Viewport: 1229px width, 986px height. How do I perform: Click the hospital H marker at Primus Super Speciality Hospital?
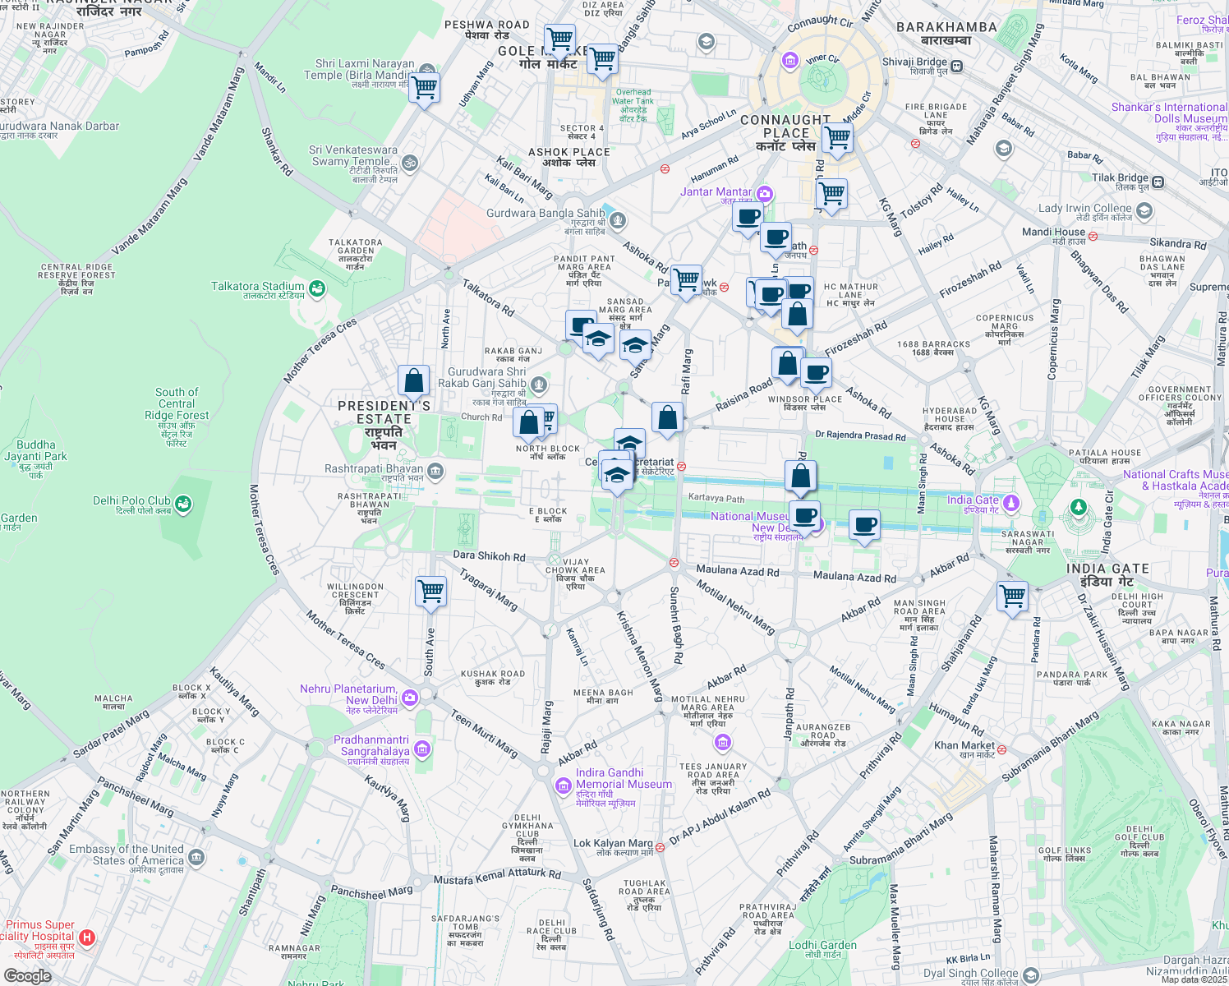tap(85, 938)
